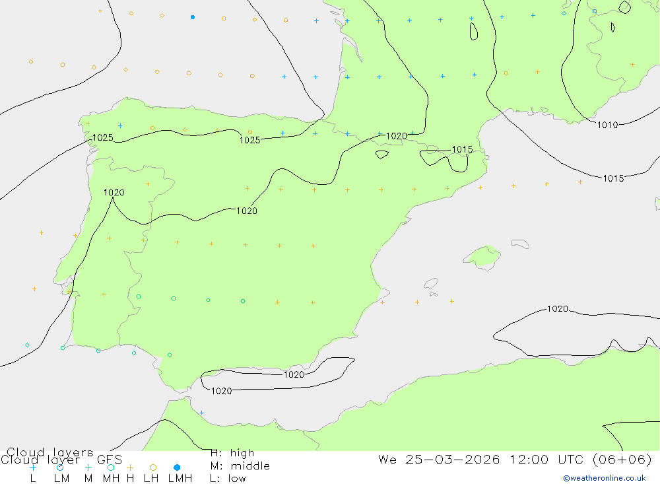Click the 1020 isobar label over northern Portugal

114,192
